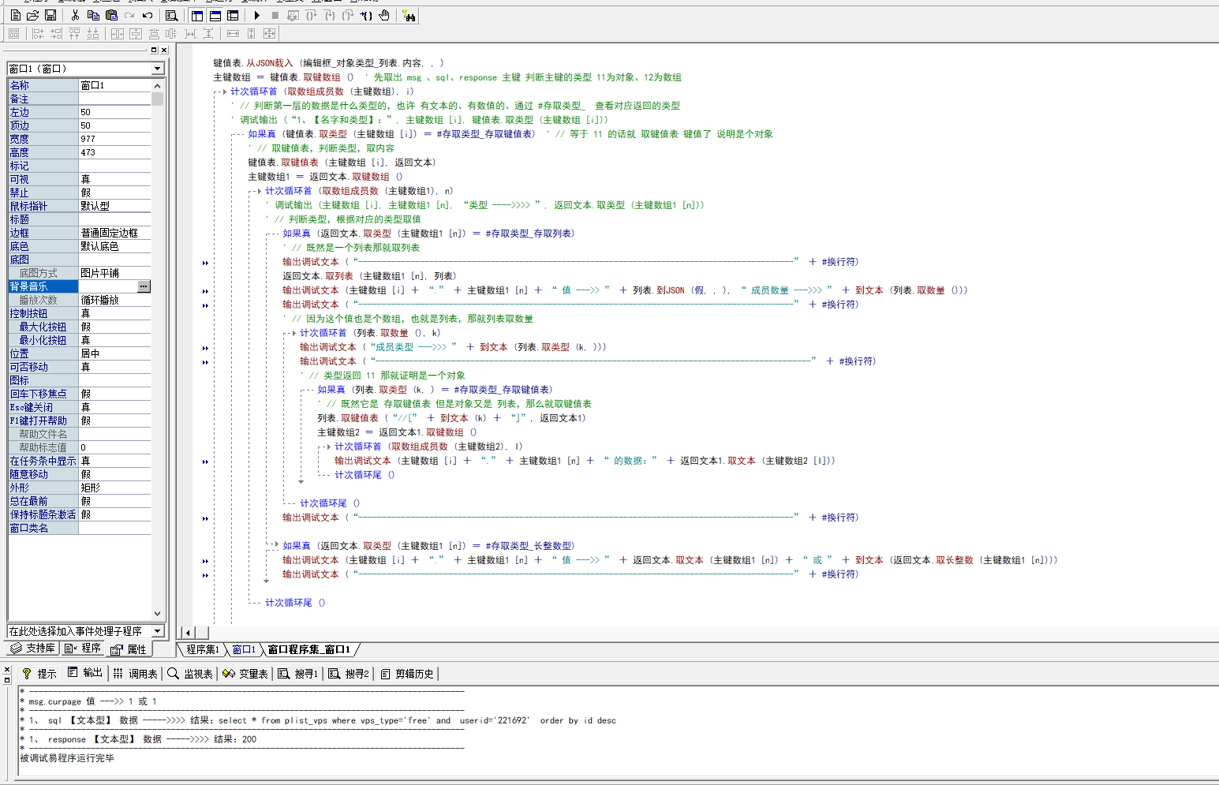
Task: Click the code editor left scroll arrow
Action: (188, 632)
